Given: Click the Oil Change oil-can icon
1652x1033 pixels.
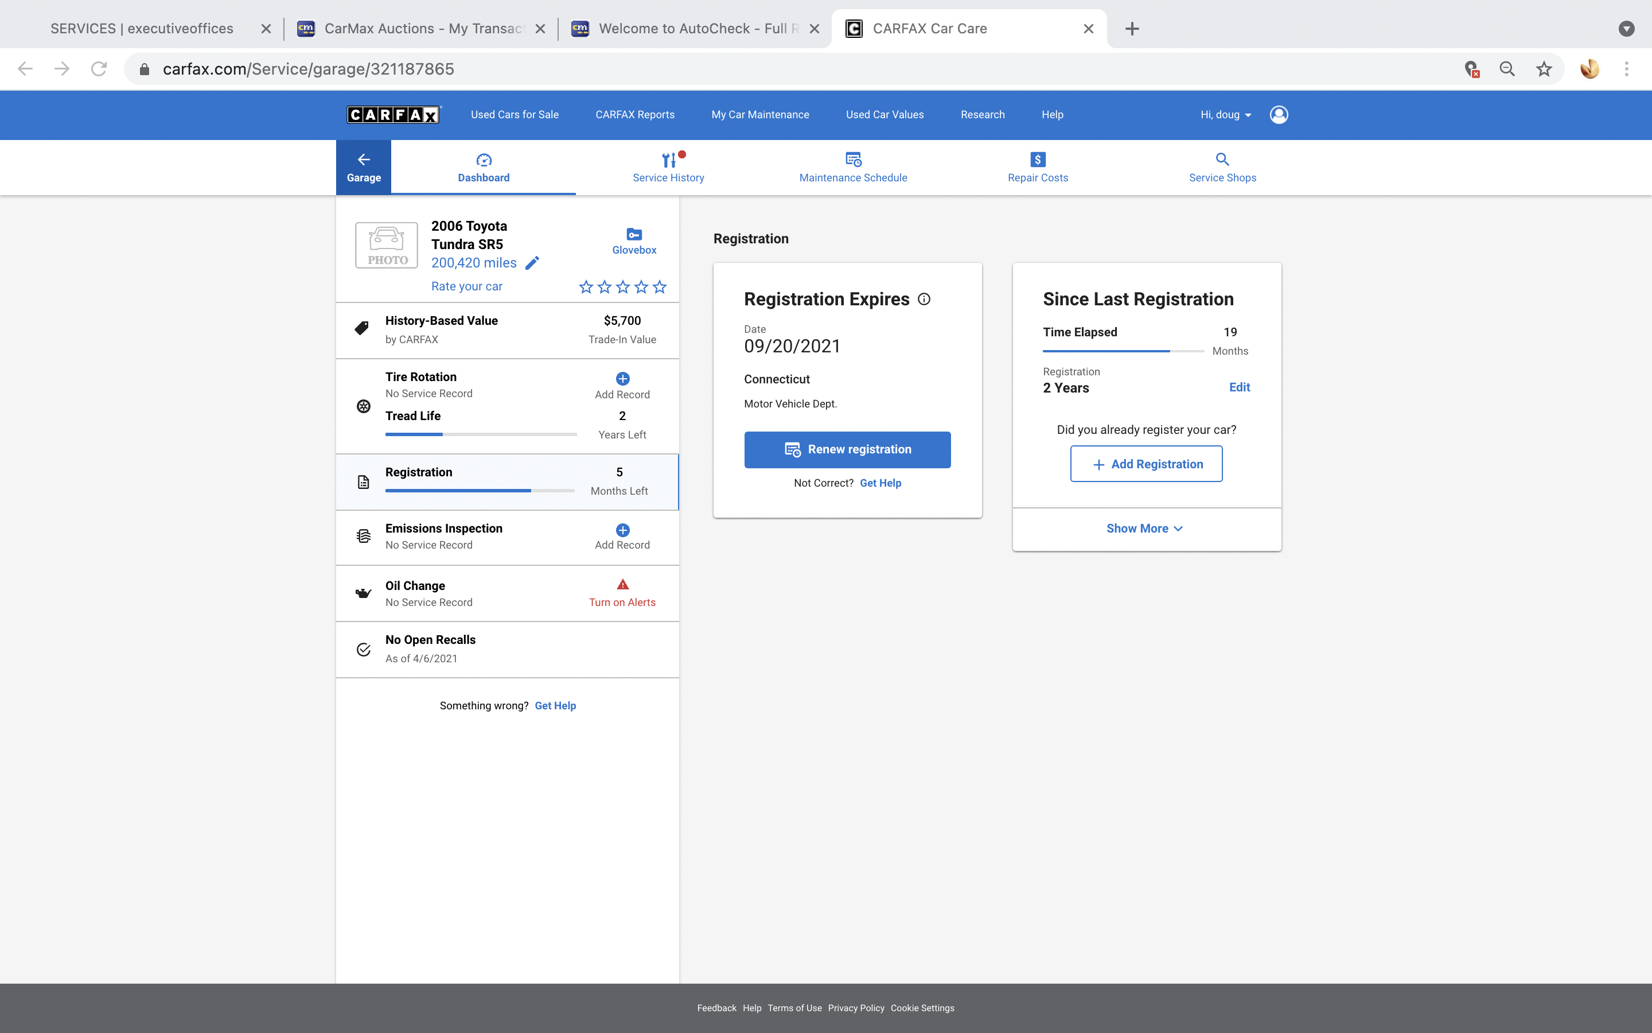Looking at the screenshot, I should [364, 593].
